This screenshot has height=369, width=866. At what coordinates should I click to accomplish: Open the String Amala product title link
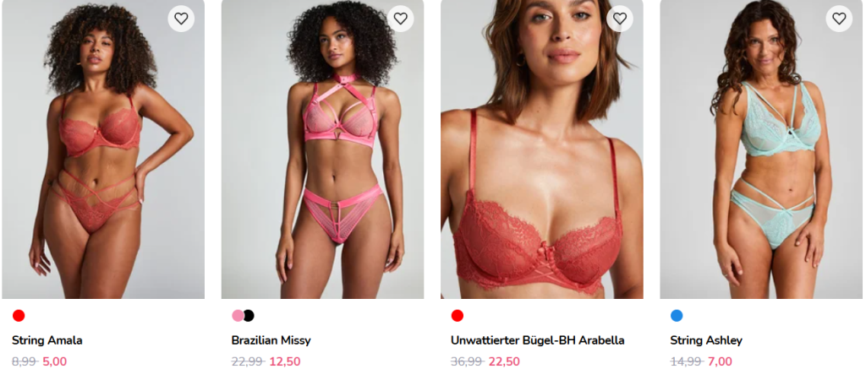pyautogui.click(x=47, y=340)
